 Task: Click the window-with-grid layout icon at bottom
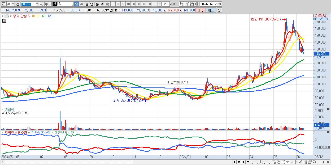coord(274,162)
